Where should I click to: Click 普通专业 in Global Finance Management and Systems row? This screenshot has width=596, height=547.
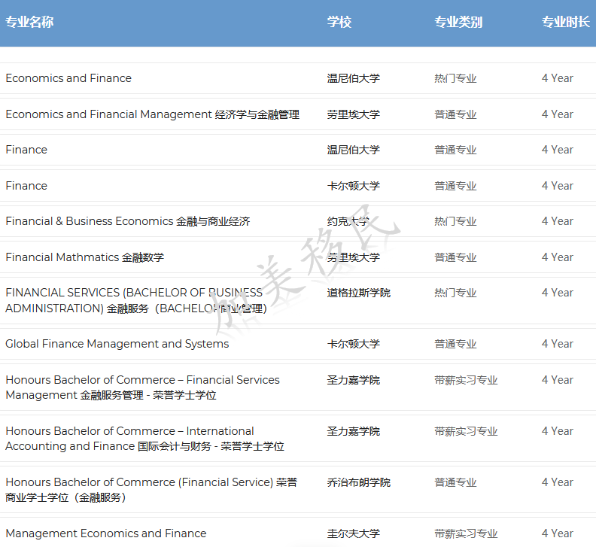pyautogui.click(x=455, y=344)
